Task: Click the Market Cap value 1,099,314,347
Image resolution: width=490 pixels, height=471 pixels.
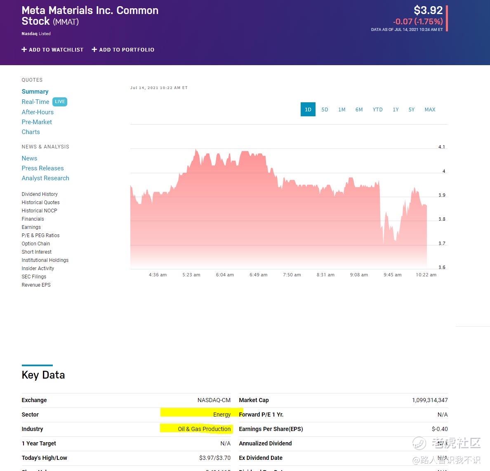Action: pyautogui.click(x=430, y=400)
